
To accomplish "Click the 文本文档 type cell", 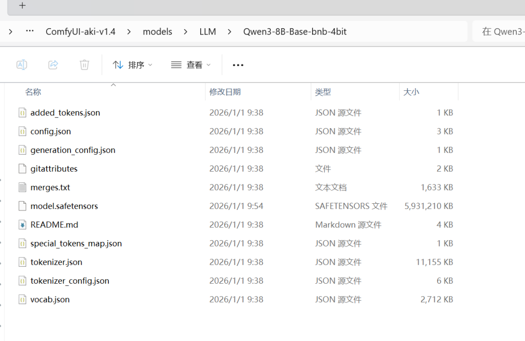I will pos(331,187).
